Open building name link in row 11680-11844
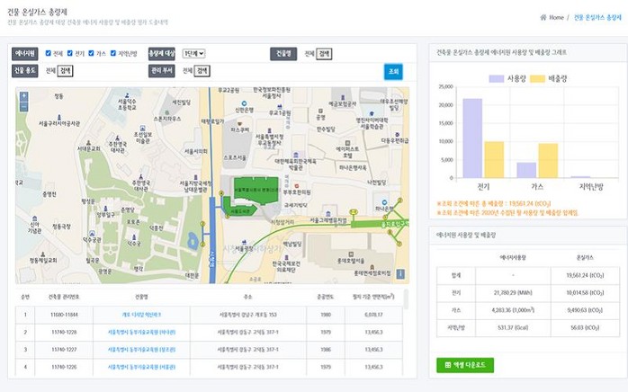The width and height of the screenshot is (628, 392). click(141, 315)
